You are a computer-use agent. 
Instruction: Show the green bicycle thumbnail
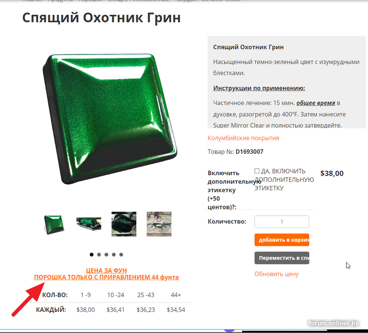(159, 224)
